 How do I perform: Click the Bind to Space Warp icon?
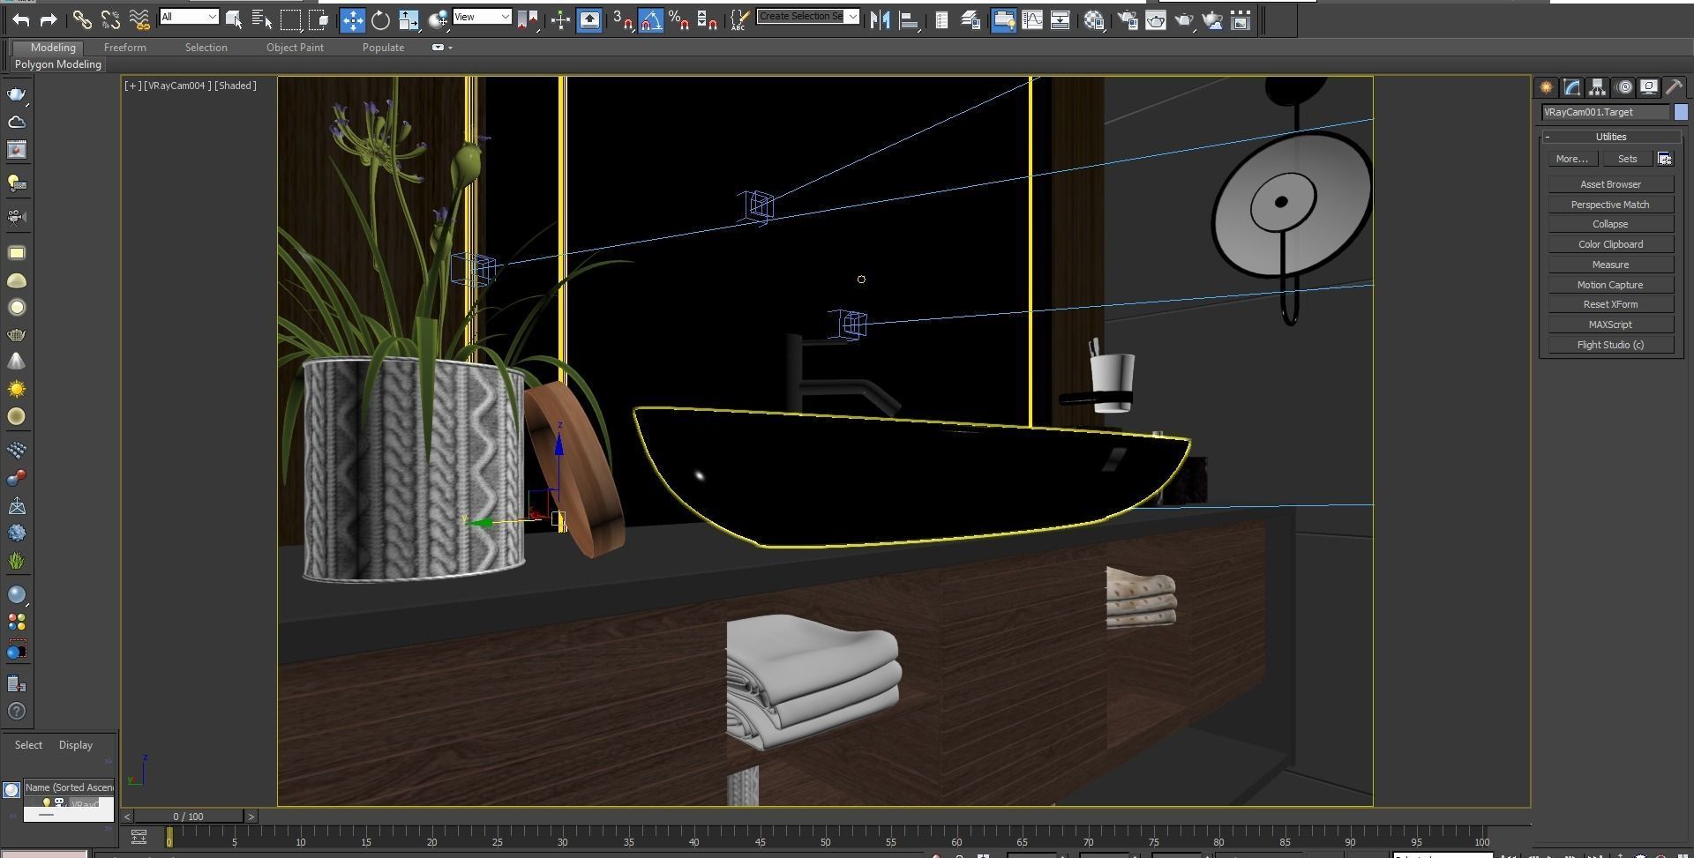[x=139, y=19]
